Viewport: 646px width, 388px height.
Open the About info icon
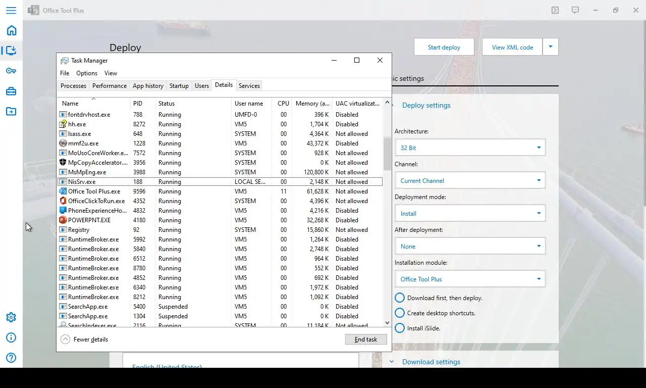tap(11, 337)
